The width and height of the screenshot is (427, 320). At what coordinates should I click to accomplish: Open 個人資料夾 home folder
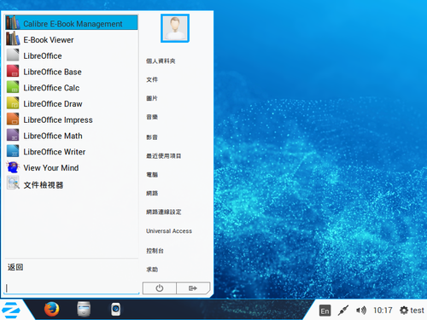click(161, 61)
